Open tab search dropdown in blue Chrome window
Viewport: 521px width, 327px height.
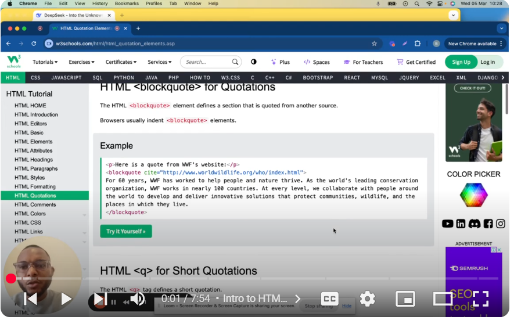(x=501, y=28)
